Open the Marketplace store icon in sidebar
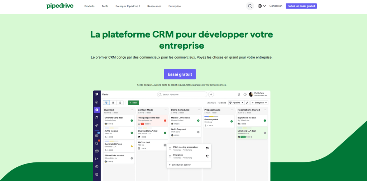The height and width of the screenshot is (181, 367). coord(97,174)
